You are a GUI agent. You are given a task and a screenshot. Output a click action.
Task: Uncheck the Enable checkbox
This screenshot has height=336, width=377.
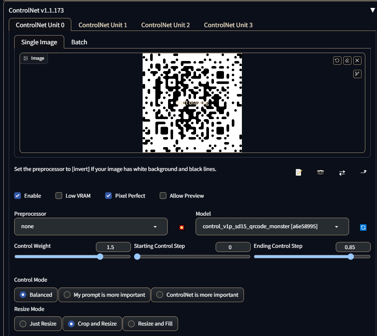pos(18,196)
